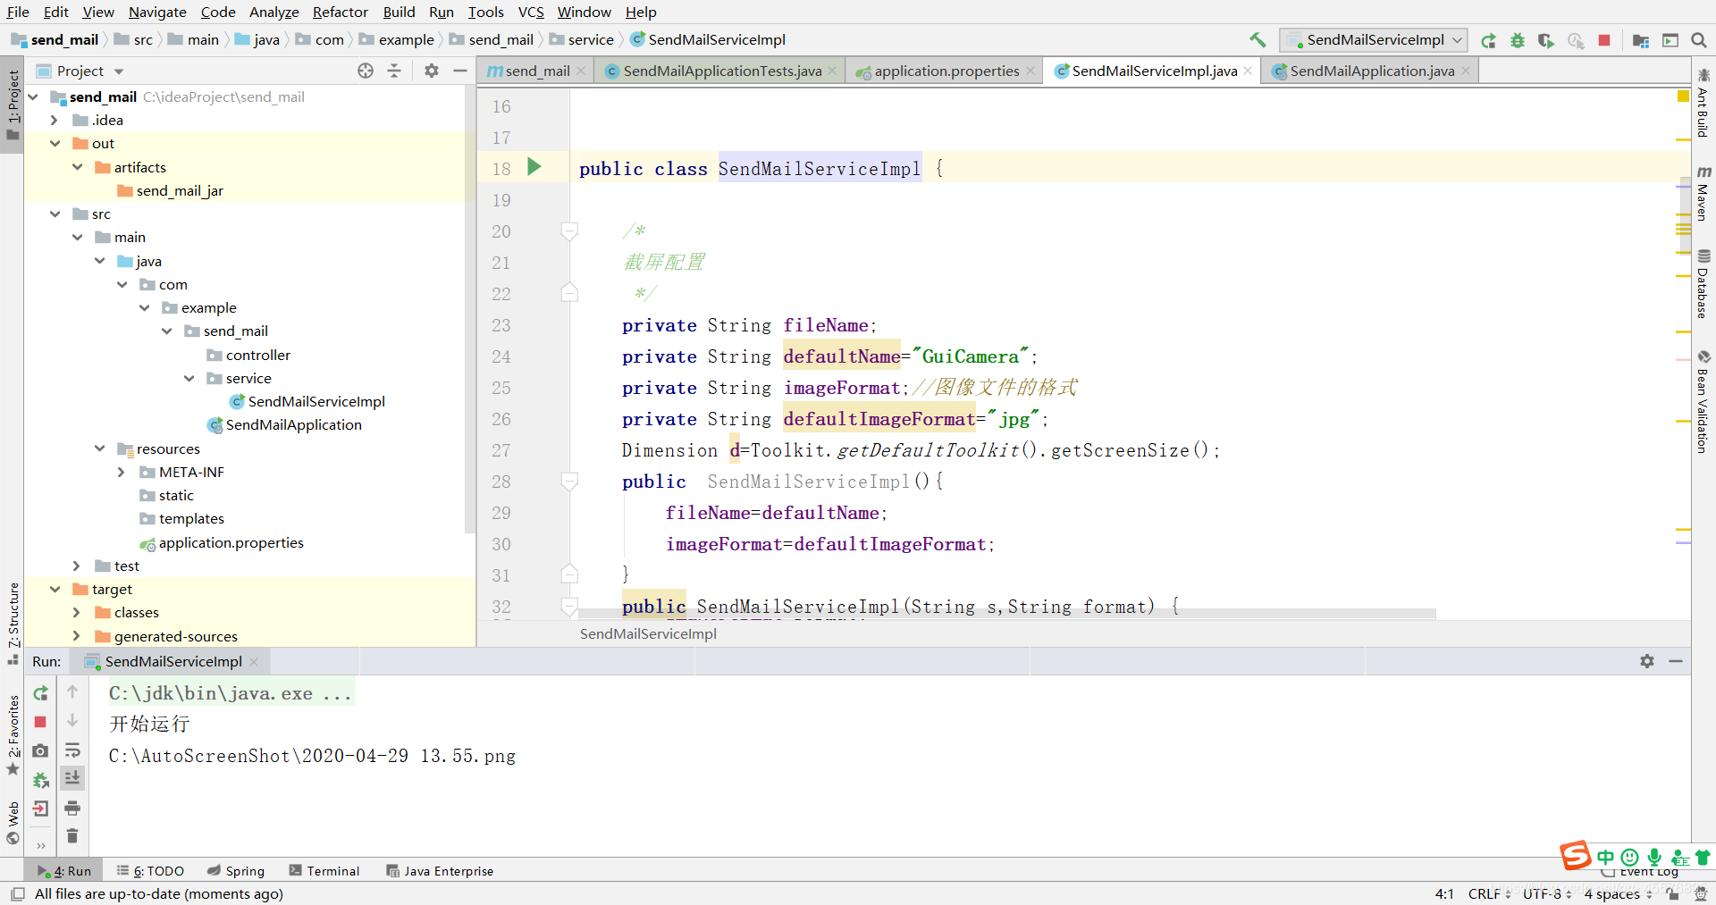1716x905 pixels.
Task: Click the editor horizontal scrollbar
Action: point(1006,614)
